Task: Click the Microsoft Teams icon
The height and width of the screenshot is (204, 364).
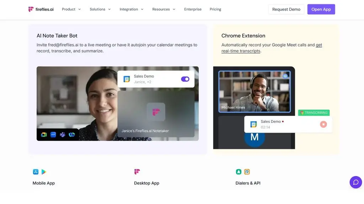Action: point(63,135)
